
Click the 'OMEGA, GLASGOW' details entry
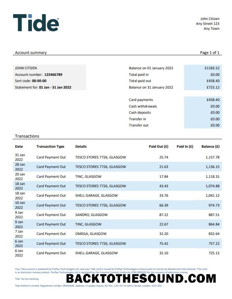click(x=91, y=234)
